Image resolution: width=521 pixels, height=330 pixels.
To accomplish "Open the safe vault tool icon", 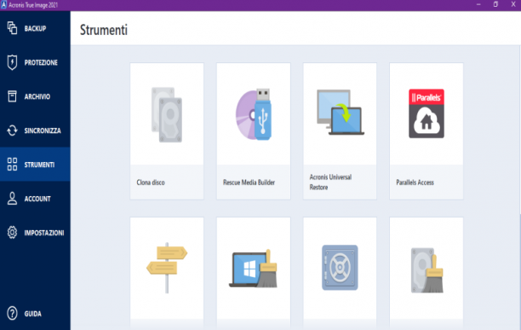I will coord(340,268).
